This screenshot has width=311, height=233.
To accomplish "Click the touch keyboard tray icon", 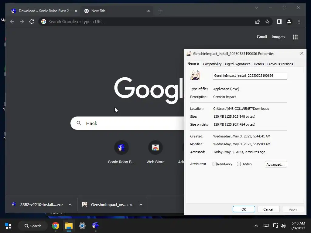I will pyautogui.click(x=266, y=226).
